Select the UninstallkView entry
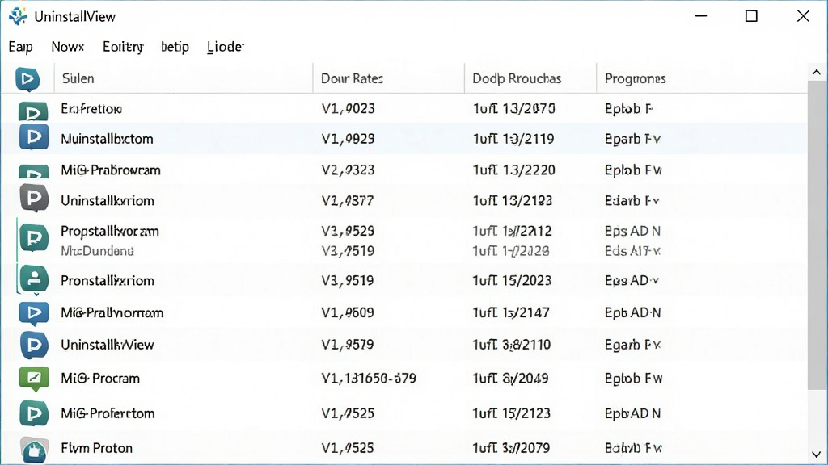Screen dimensions: 828x465 [x=108, y=345]
